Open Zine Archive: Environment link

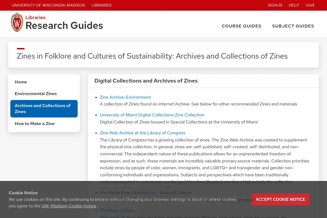coord(125,97)
